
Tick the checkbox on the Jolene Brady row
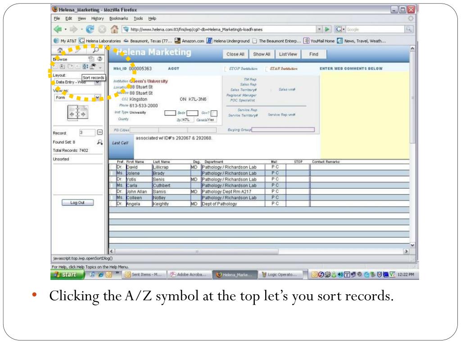[x=112, y=173]
